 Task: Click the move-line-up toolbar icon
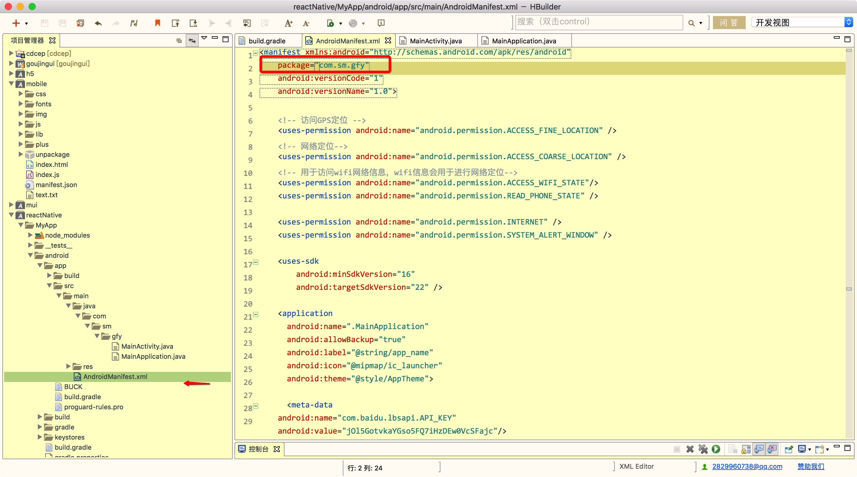click(175, 23)
